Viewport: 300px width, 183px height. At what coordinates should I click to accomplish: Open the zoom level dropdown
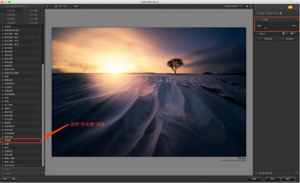click(233, 6)
